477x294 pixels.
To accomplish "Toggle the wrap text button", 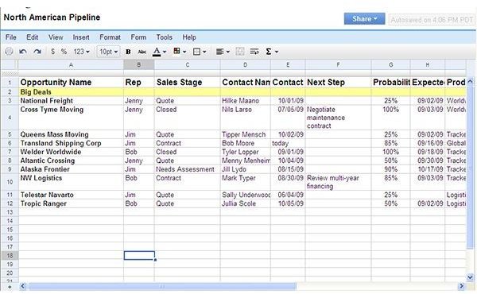I will point(254,52).
